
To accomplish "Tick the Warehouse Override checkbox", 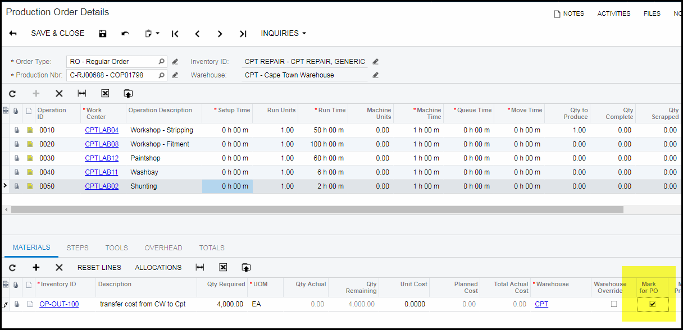I will [x=614, y=304].
